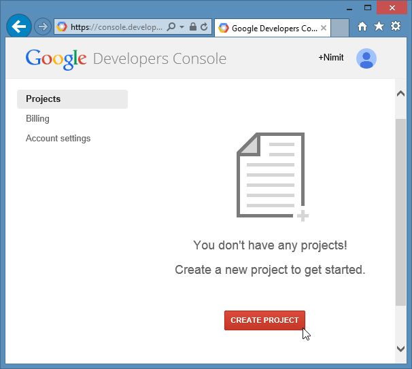Click the vertical scrollbar thumb
This screenshot has height=369, width=412.
(x=400, y=212)
